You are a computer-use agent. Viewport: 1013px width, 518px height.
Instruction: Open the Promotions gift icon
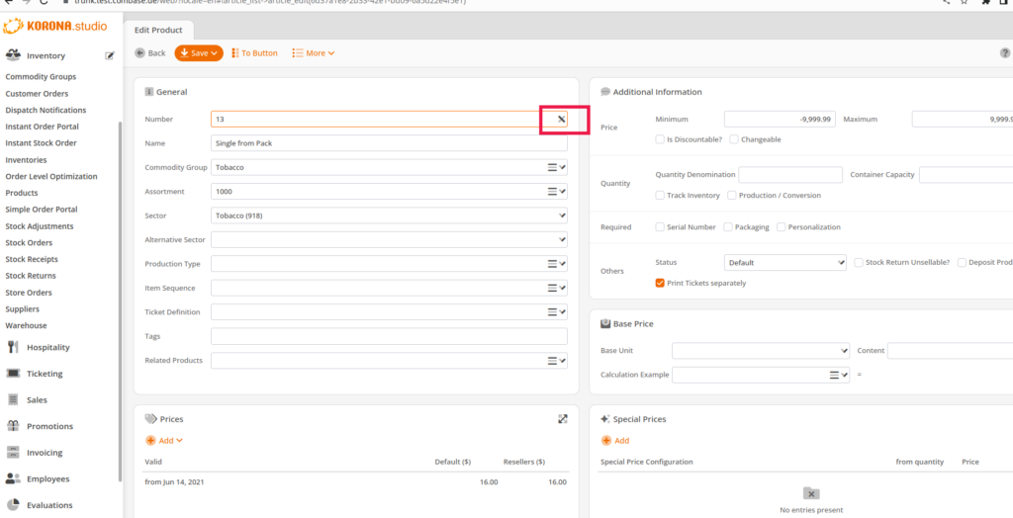pos(13,426)
